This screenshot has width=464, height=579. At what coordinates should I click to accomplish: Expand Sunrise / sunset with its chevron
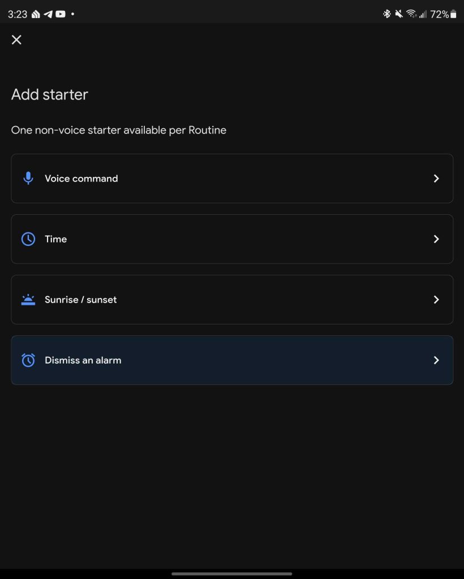pos(436,300)
